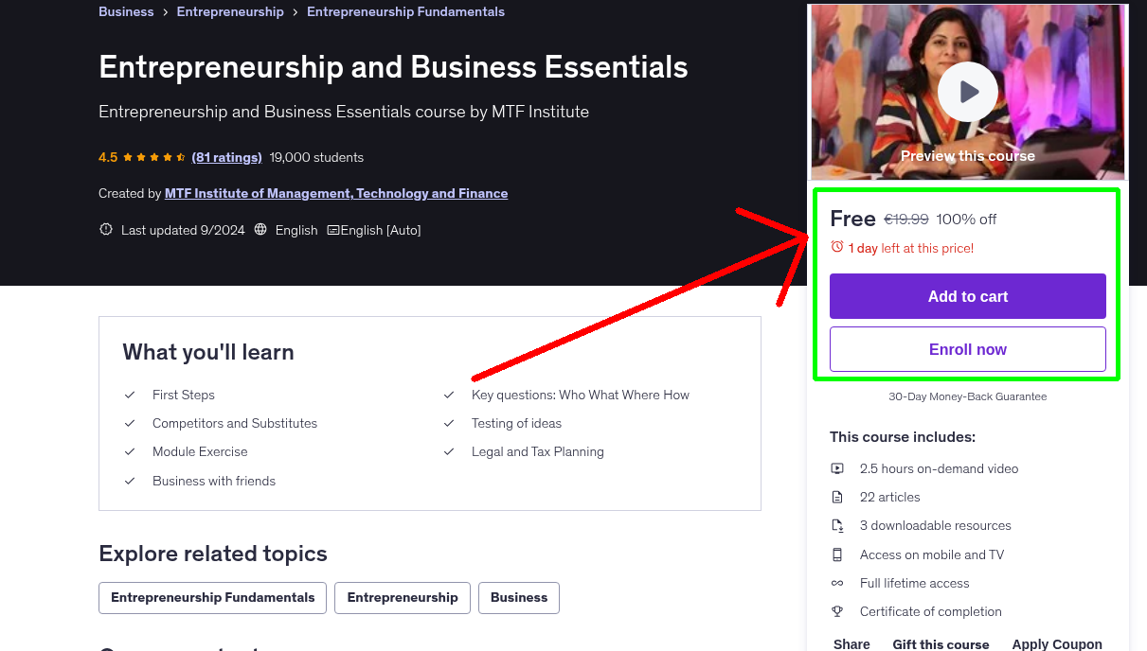Click the downloadable resources icon

click(837, 525)
